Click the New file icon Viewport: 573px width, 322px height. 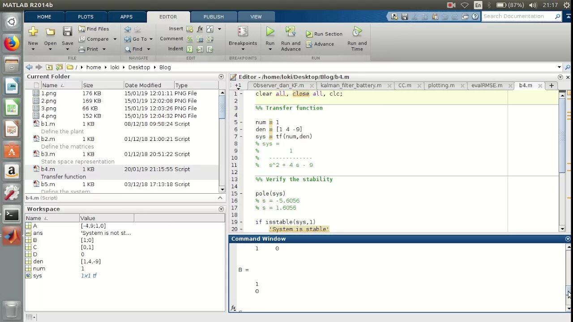33,31
